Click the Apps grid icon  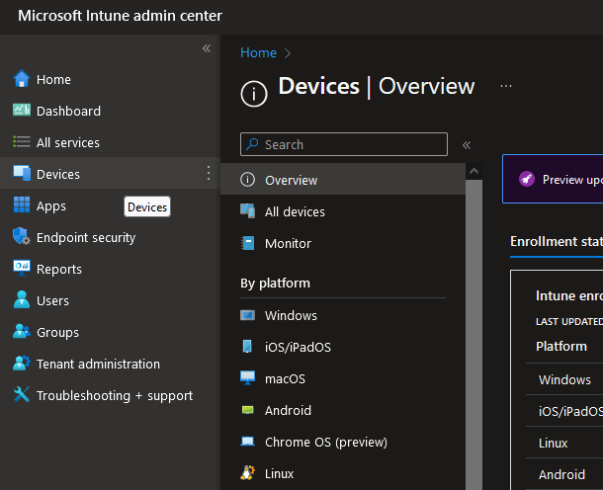click(x=22, y=204)
